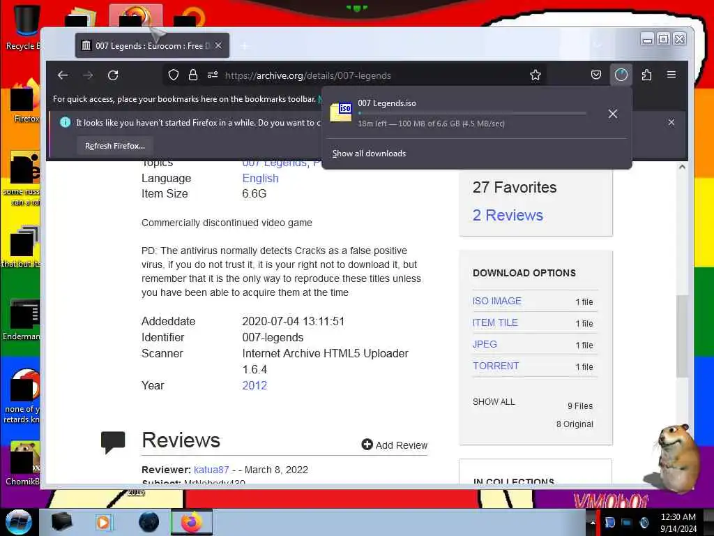
Task: Click SHOW ALL files link
Action: [494, 401]
